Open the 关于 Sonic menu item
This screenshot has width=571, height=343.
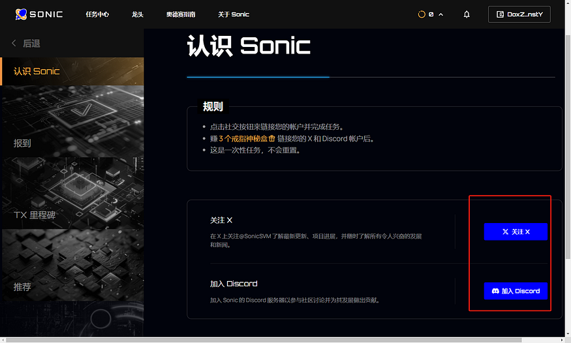(234, 14)
